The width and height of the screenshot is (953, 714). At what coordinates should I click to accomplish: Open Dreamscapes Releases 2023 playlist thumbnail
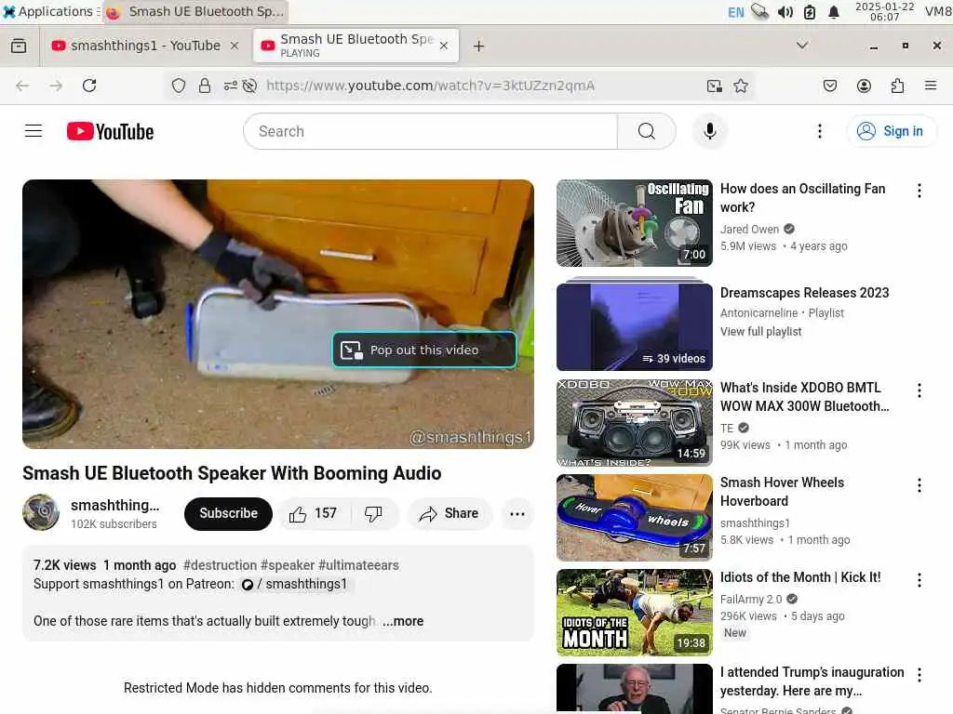coord(634,326)
